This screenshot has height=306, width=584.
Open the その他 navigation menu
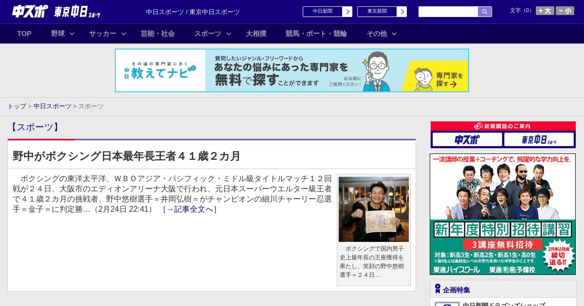pyautogui.click(x=377, y=34)
